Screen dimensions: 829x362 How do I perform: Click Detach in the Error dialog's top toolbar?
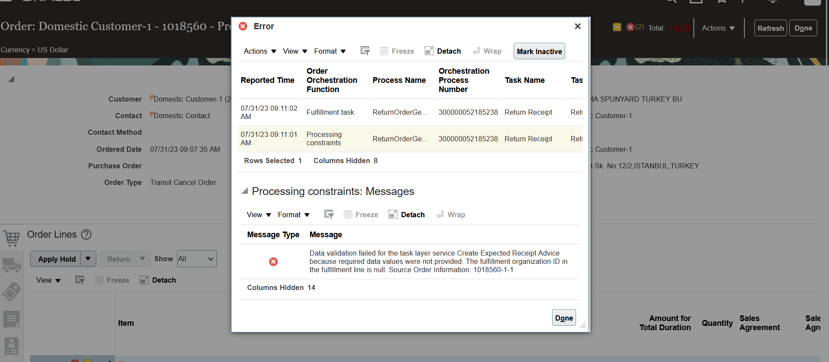pyautogui.click(x=443, y=51)
